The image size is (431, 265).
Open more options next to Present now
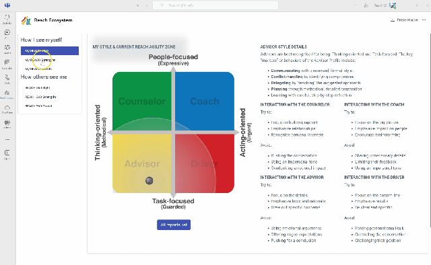point(424,20)
